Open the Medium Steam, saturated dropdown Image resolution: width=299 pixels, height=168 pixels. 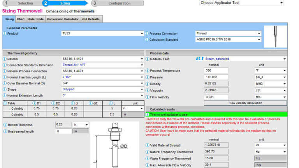coord(245,59)
